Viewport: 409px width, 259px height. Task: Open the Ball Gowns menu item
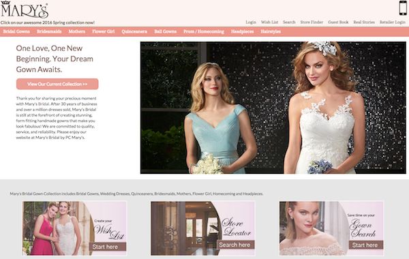pos(166,31)
